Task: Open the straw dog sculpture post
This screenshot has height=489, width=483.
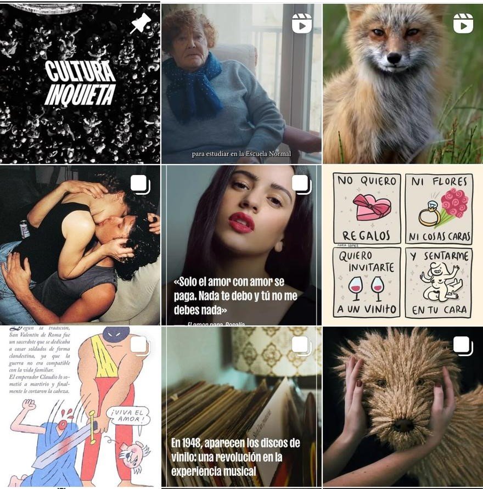Action: tap(403, 407)
